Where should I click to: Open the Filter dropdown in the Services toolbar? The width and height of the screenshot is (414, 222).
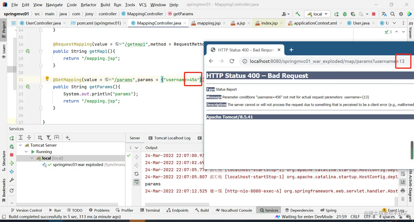pyautogui.click(x=48, y=138)
